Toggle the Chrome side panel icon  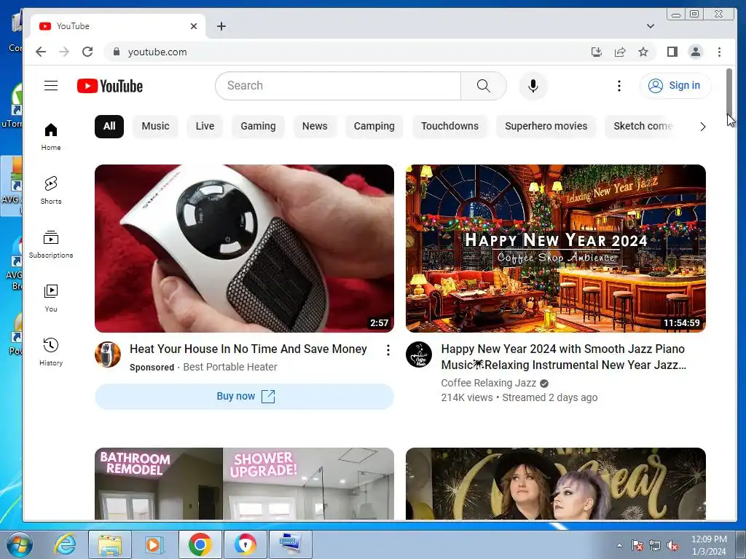click(672, 52)
